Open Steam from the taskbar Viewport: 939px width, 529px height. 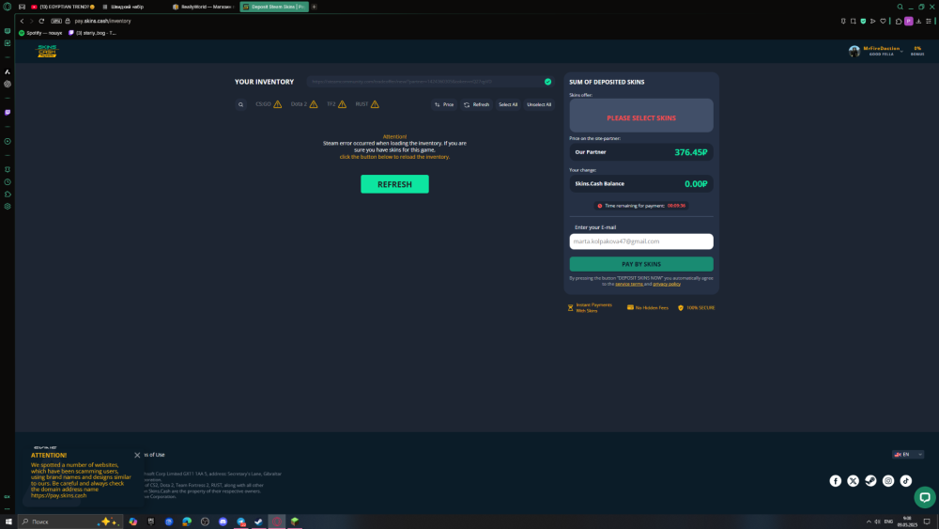(259, 521)
